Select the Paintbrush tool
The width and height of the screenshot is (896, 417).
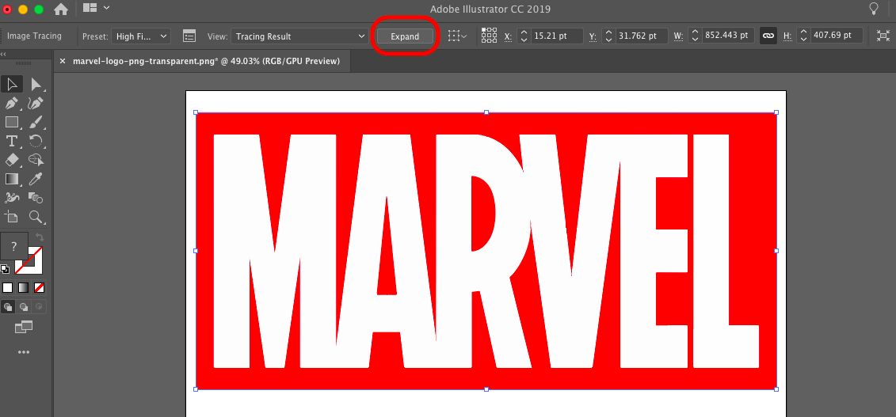tap(36, 122)
